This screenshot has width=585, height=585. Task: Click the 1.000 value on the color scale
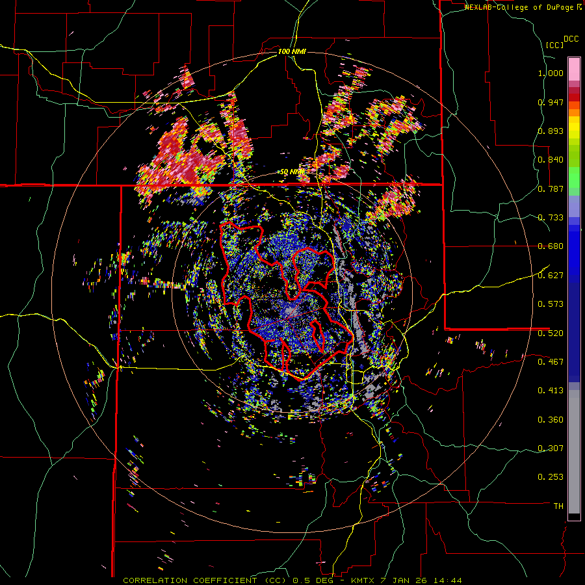[551, 73]
